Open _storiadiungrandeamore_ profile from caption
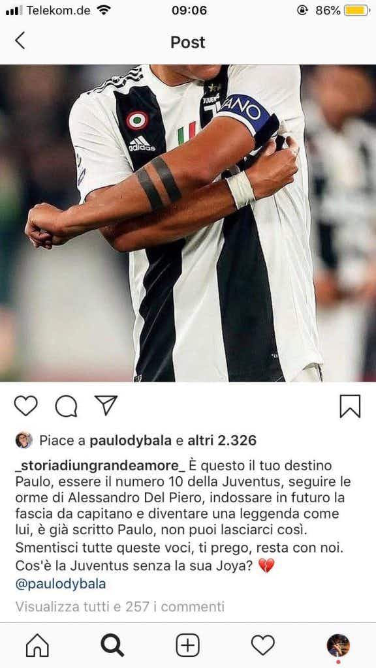Viewport: 376px width, 668px height. (x=100, y=466)
